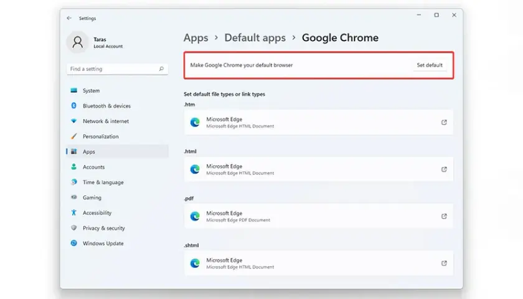Open the Taras user profile avatar

pyautogui.click(x=77, y=42)
